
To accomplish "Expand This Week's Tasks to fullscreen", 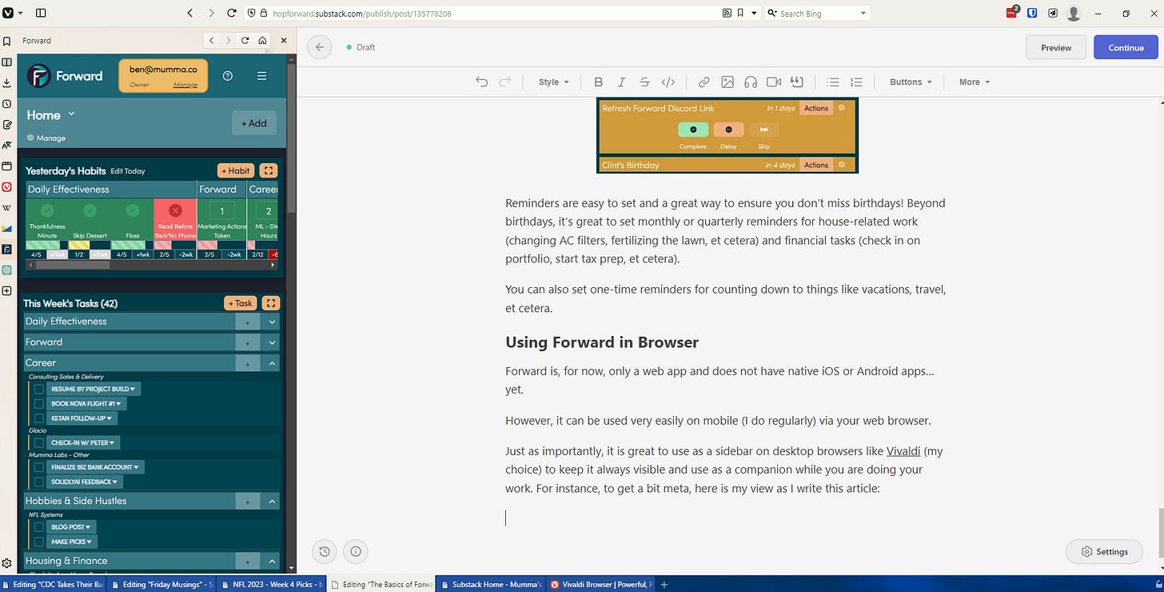I will pos(271,303).
